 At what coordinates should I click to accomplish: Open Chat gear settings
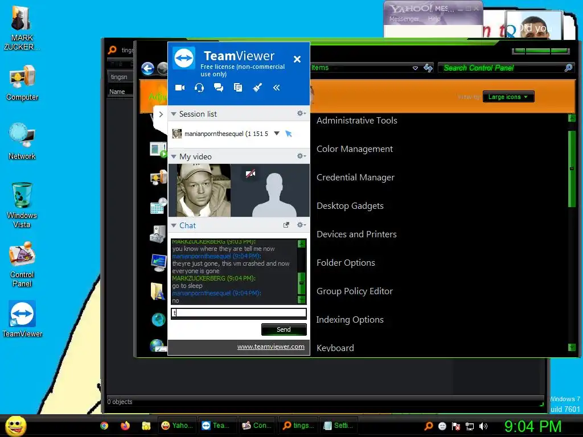[301, 225]
